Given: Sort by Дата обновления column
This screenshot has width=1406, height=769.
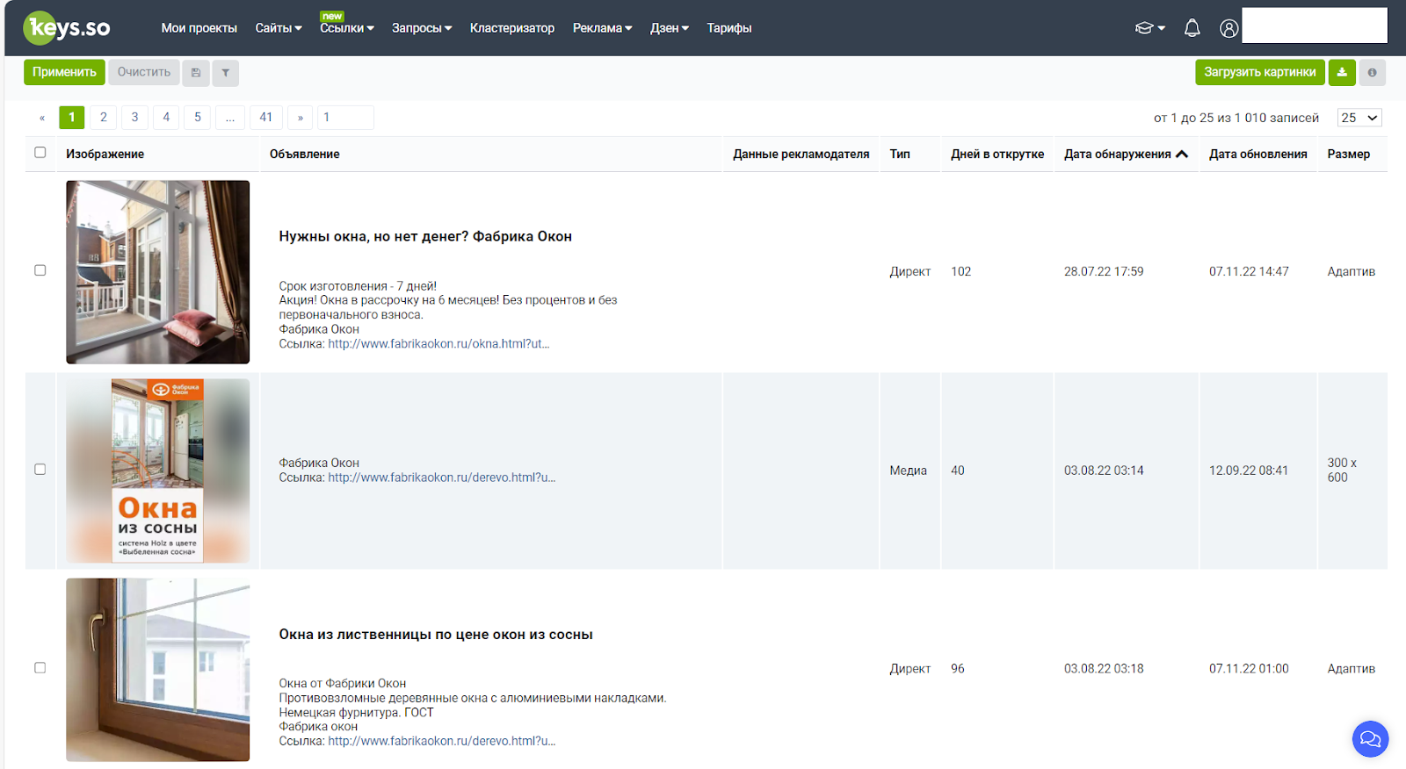Looking at the screenshot, I should [x=1258, y=155].
